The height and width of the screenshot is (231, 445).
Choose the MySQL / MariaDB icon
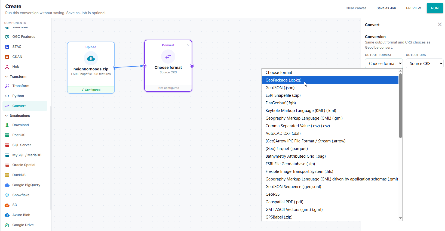(x=7, y=155)
